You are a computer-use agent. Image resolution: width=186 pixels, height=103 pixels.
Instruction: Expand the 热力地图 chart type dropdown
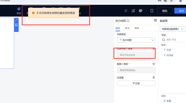click(136, 40)
